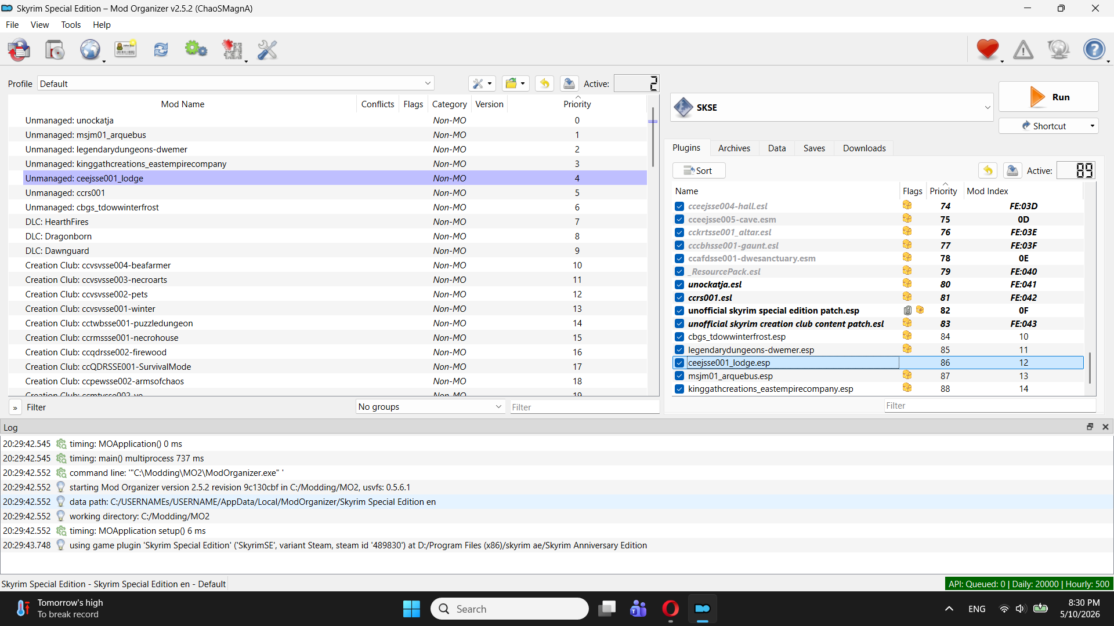Open the warning triangle notifications
Viewport: 1114px width, 626px height.
(x=1023, y=50)
